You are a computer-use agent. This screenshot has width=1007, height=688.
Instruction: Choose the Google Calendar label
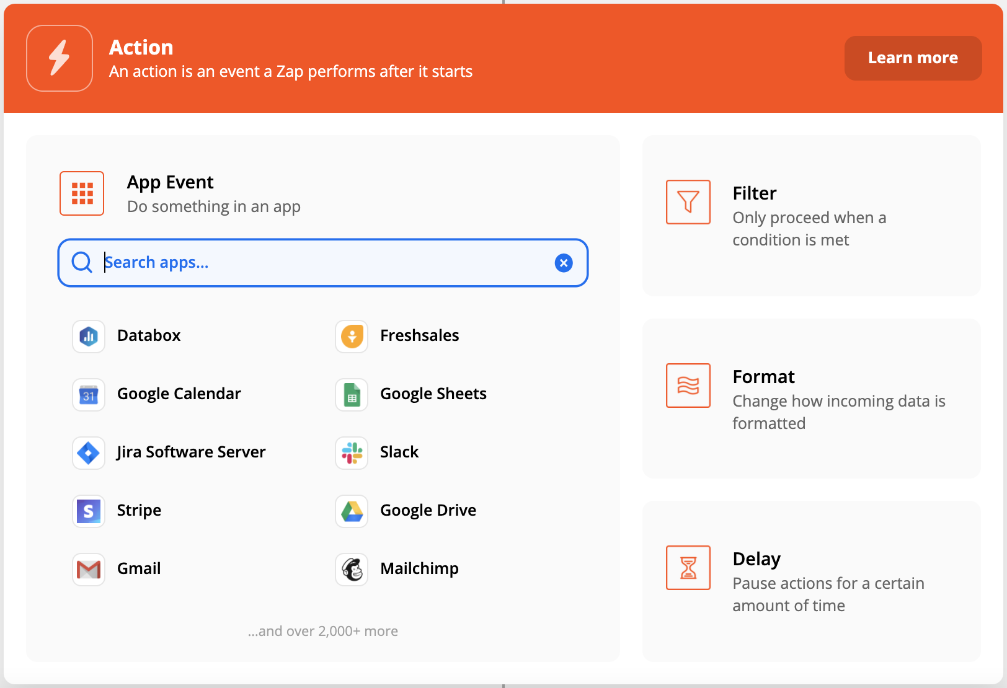click(179, 394)
